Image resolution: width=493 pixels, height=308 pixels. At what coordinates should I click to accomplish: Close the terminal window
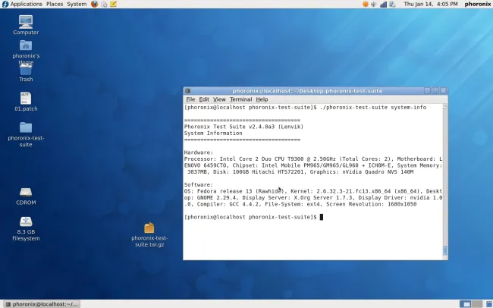point(444,91)
